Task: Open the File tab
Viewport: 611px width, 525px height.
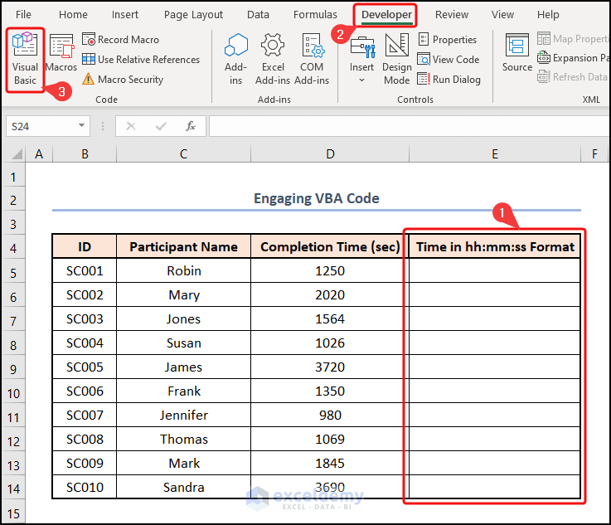Action: click(x=23, y=14)
